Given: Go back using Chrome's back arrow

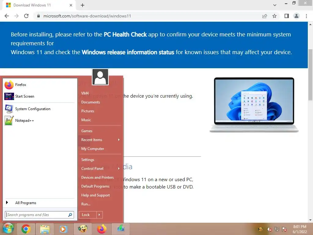Looking at the screenshot, I should click(x=7, y=16).
